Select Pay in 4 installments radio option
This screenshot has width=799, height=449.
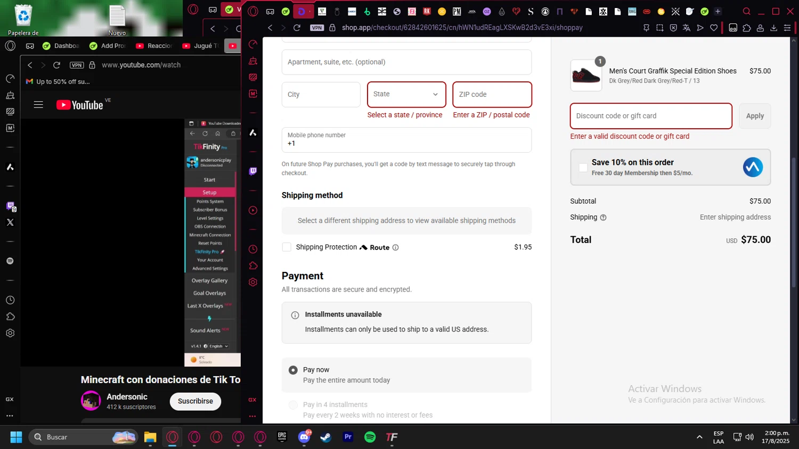(x=293, y=405)
